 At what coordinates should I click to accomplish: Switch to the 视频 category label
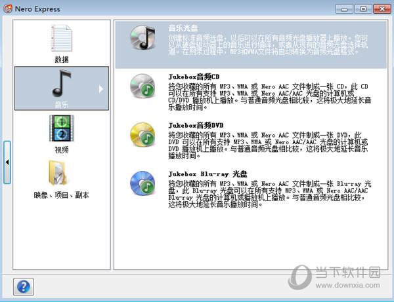[x=61, y=150]
